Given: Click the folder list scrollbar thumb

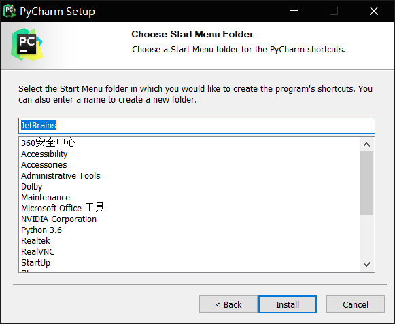Looking at the screenshot, I should (367, 183).
